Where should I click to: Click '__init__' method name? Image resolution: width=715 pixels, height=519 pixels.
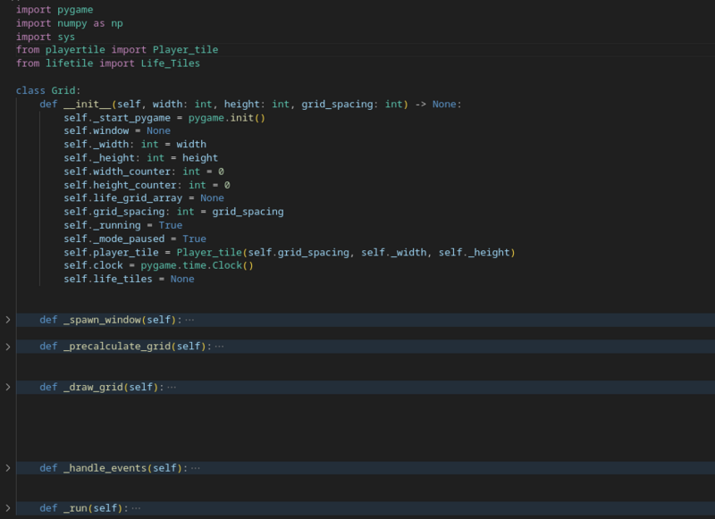[x=88, y=105]
